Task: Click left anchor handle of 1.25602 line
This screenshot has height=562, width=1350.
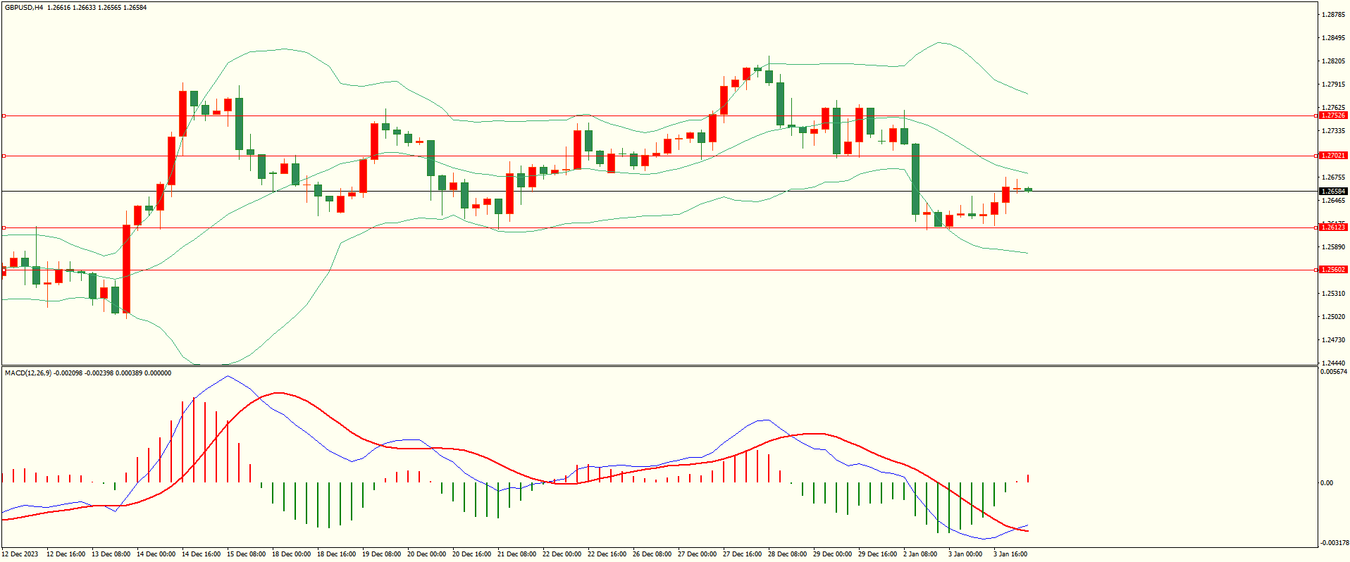Action: (x=4, y=270)
